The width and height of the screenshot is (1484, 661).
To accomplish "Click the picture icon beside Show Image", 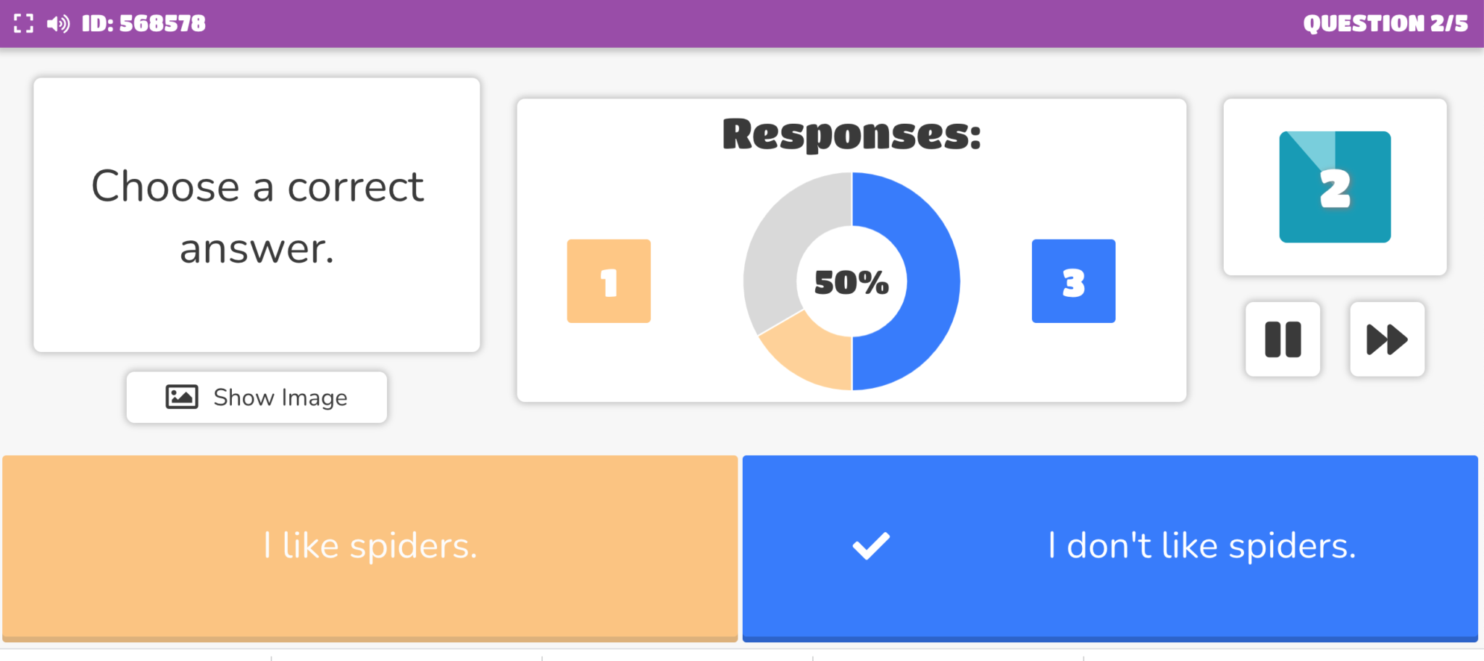I will [181, 397].
